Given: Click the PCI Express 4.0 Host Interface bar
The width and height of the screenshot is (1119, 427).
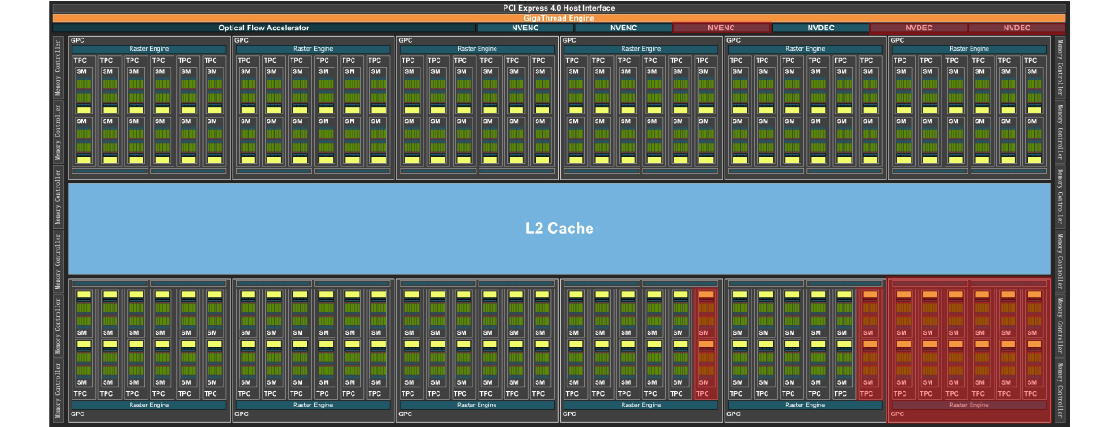Looking at the screenshot, I should pos(559,8).
